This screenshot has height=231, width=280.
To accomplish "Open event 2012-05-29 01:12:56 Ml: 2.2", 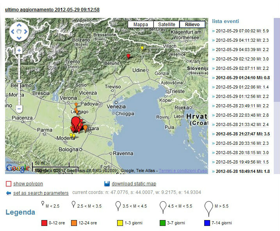I will pyautogui.click(x=242, y=96).
